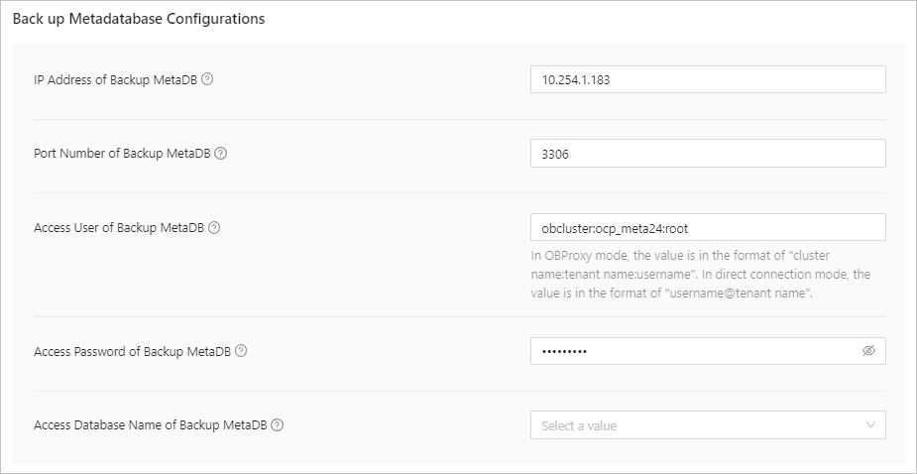Screen dimensions: 917x474
Task: Click help icon for Access Password of Backup MetaDB
Action: coord(241,351)
